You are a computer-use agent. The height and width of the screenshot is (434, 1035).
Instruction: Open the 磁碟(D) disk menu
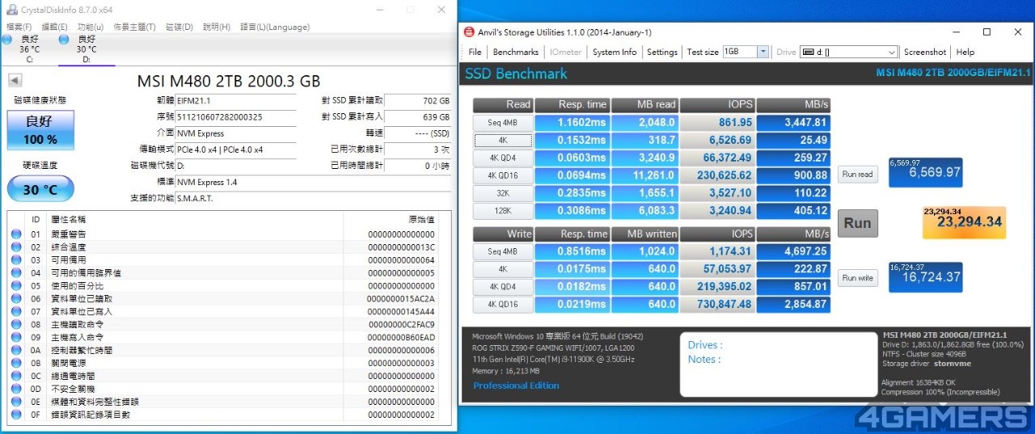[179, 27]
